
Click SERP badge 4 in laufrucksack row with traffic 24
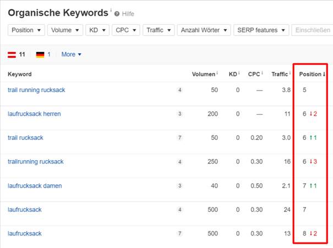[x=179, y=210]
